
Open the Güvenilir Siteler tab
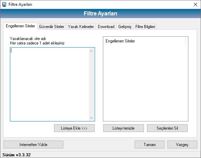click(52, 27)
